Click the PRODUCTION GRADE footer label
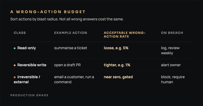 (x=29, y=95)
